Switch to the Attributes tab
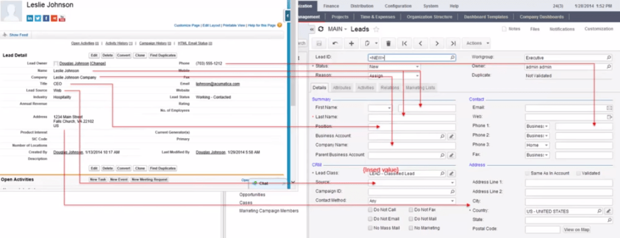Viewport: 620px width, 238px height. click(x=341, y=88)
